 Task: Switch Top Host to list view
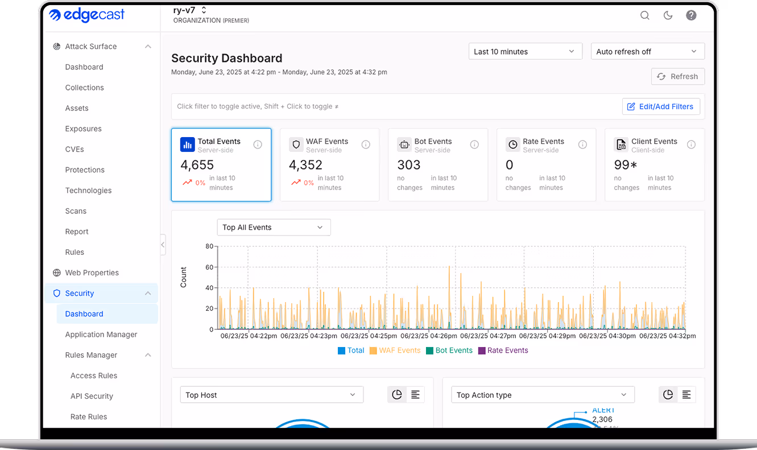(x=415, y=395)
